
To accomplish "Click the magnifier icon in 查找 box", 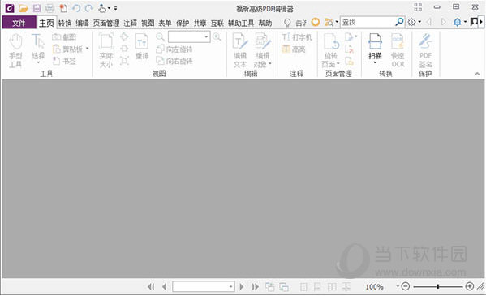I will (x=399, y=22).
